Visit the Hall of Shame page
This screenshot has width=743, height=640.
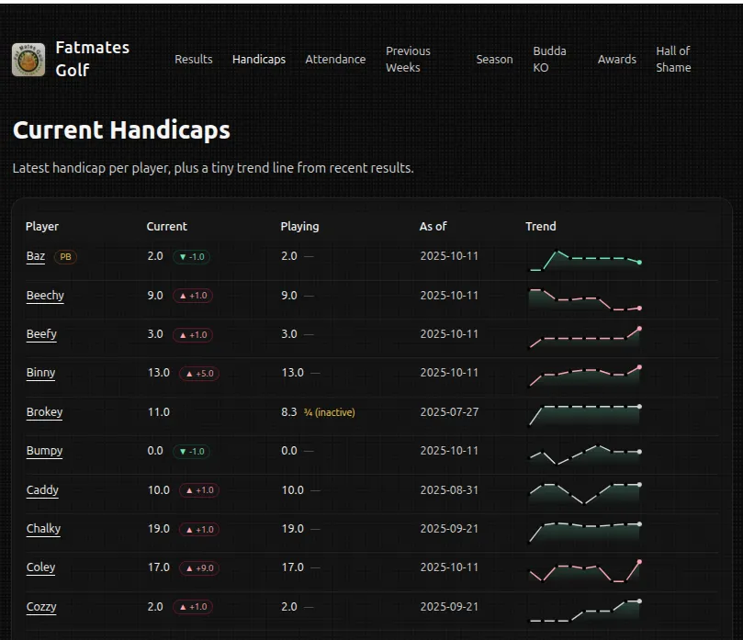[673, 60]
